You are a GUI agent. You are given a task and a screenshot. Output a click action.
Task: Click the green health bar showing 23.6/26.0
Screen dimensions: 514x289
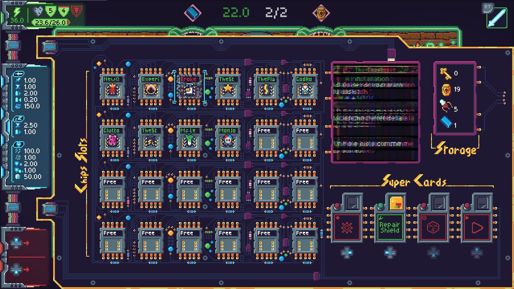coord(50,22)
